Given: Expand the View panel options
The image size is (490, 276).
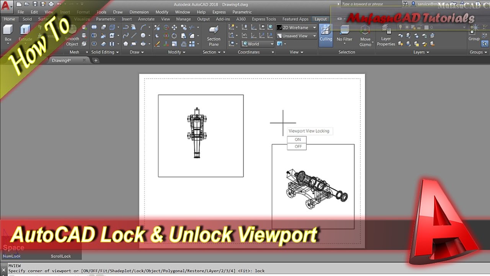Looking at the screenshot, I should tap(296, 52).
